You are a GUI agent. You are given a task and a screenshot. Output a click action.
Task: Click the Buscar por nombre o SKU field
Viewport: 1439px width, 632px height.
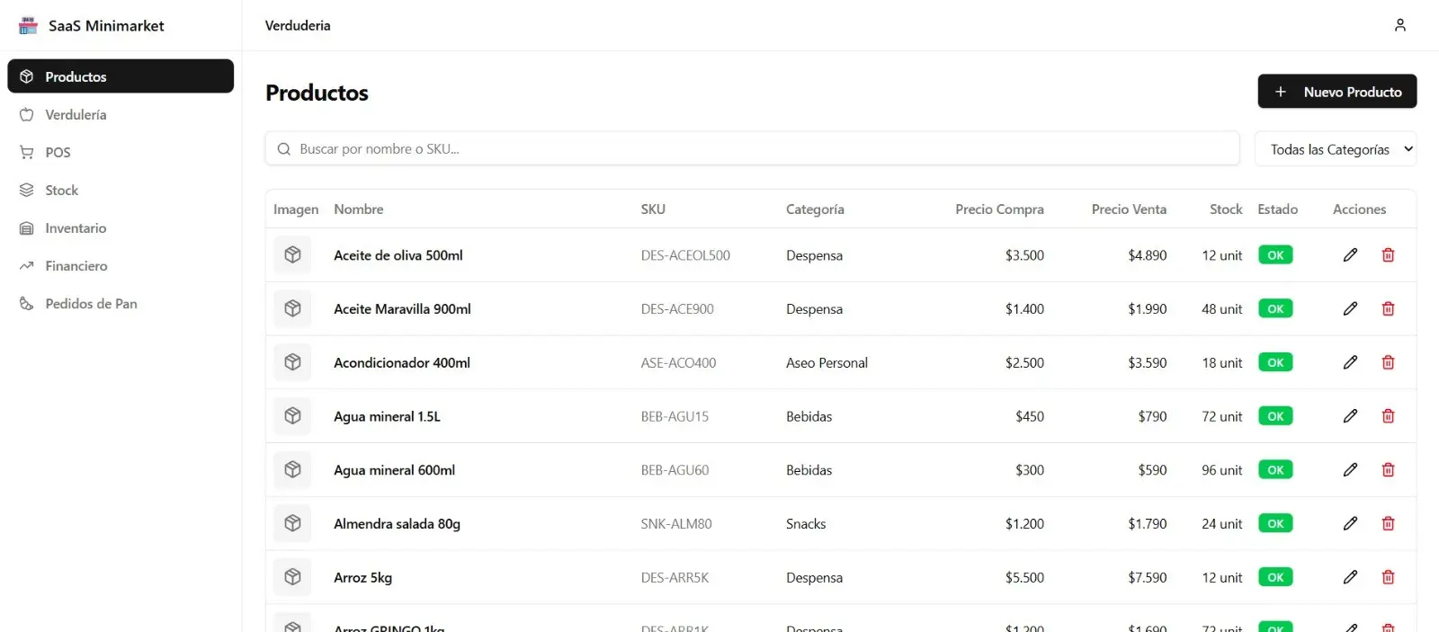(752, 149)
